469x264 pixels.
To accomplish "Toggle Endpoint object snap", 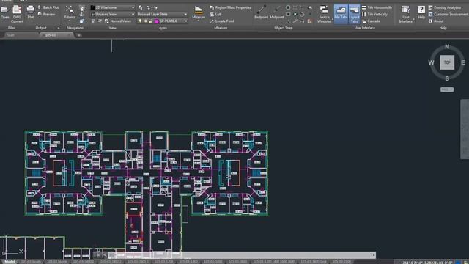I will pyautogui.click(x=261, y=12).
